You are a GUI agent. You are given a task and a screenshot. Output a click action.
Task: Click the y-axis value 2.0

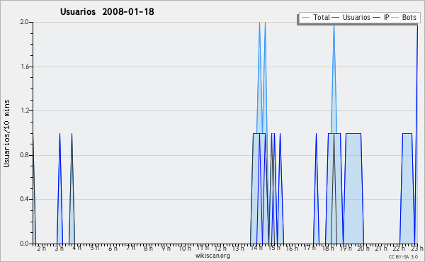[x=24, y=22]
